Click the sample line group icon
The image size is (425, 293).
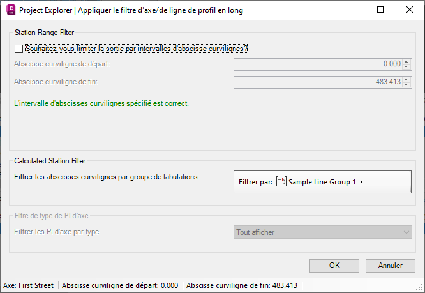pyautogui.click(x=281, y=182)
